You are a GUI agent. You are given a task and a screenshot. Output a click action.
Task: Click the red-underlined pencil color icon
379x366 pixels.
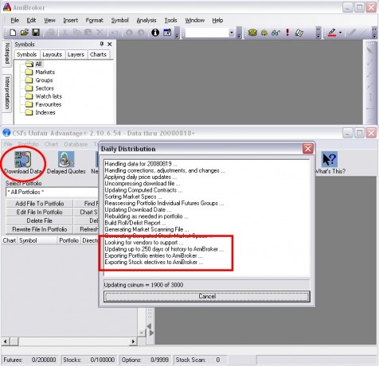point(332,33)
